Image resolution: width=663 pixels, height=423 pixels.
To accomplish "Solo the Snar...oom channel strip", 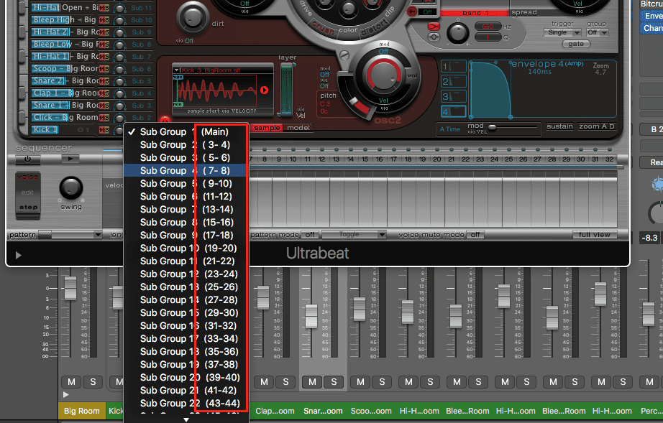I will pyautogui.click(x=334, y=382).
